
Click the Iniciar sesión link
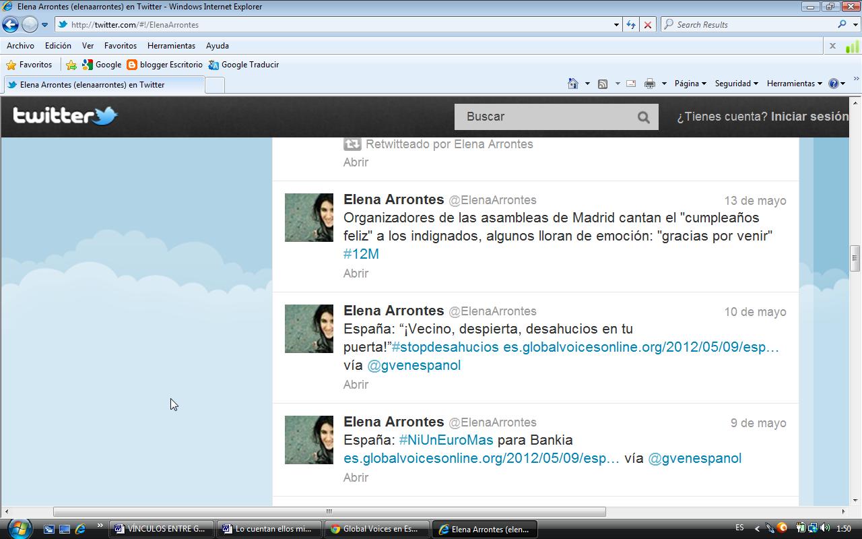[x=809, y=117]
